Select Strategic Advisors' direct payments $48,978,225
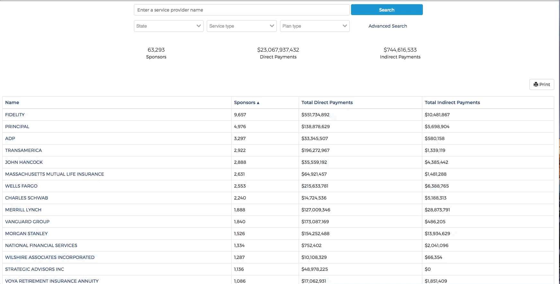The image size is (560, 284). click(315, 269)
